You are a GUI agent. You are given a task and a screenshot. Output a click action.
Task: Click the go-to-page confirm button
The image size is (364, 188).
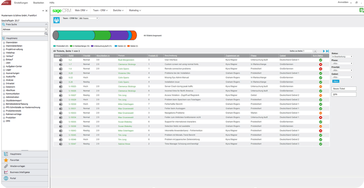pyautogui.click(x=315, y=51)
